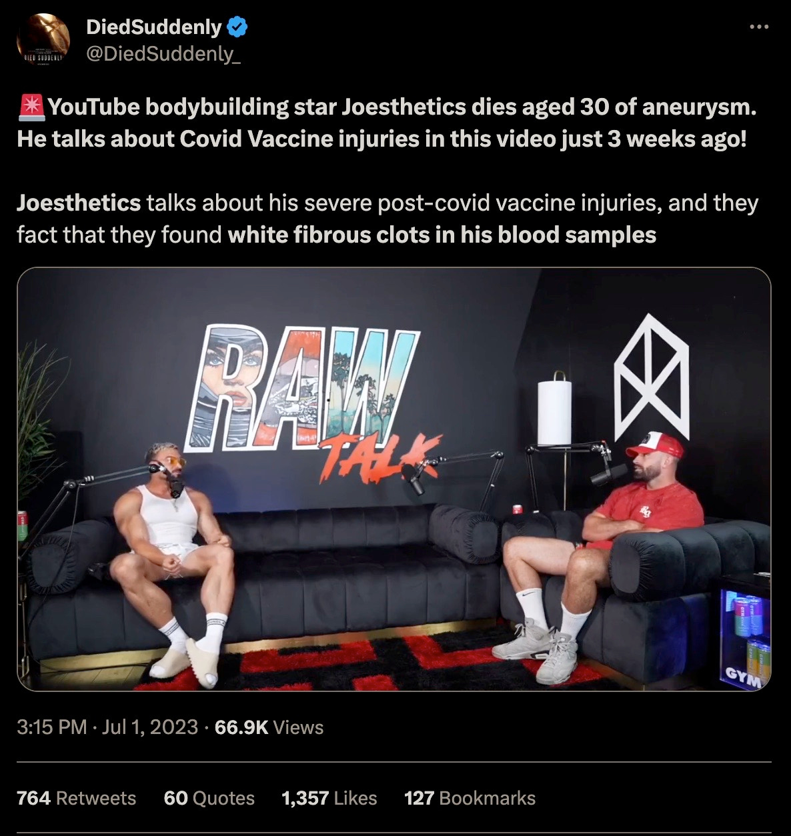Click the 127 Bookmarks count
791x836 pixels.
coord(470,798)
